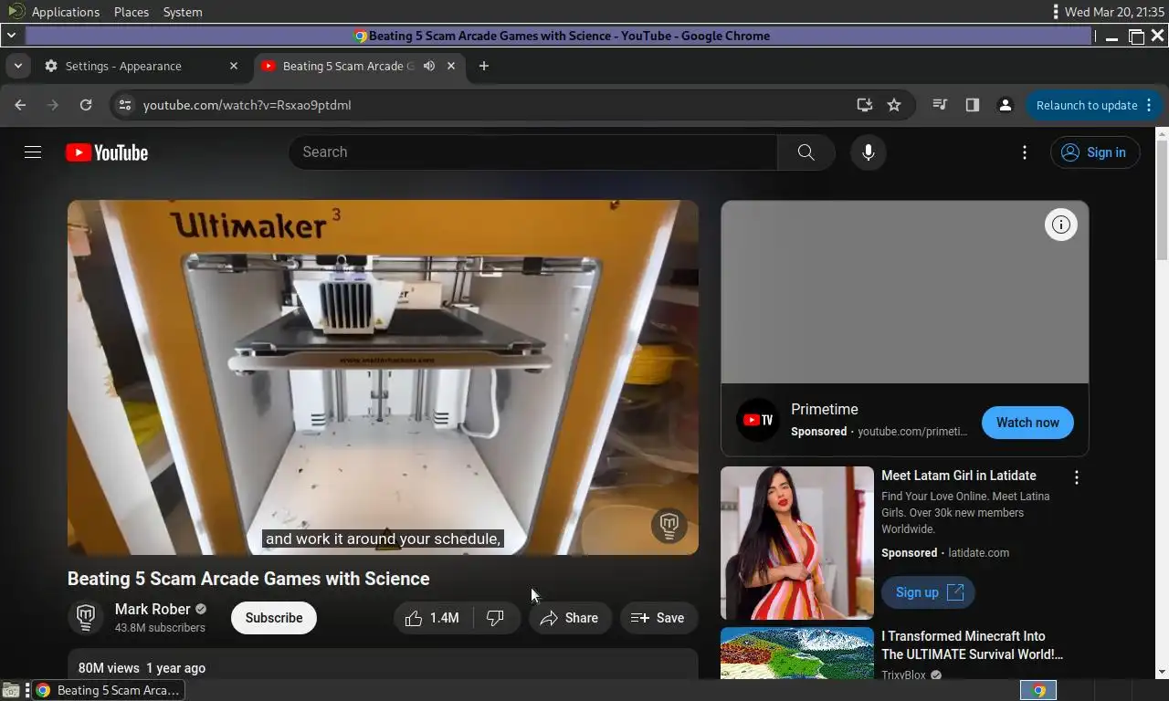Close the YouTube video tab
Image resolution: width=1169 pixels, height=701 pixels.
[451, 66]
